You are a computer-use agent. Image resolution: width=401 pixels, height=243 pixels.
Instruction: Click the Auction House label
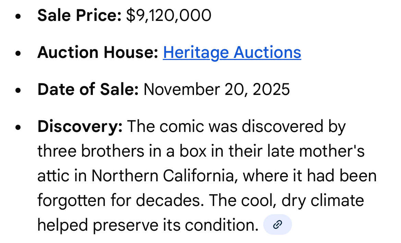tap(98, 52)
